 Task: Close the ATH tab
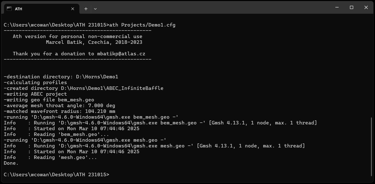[73, 9]
